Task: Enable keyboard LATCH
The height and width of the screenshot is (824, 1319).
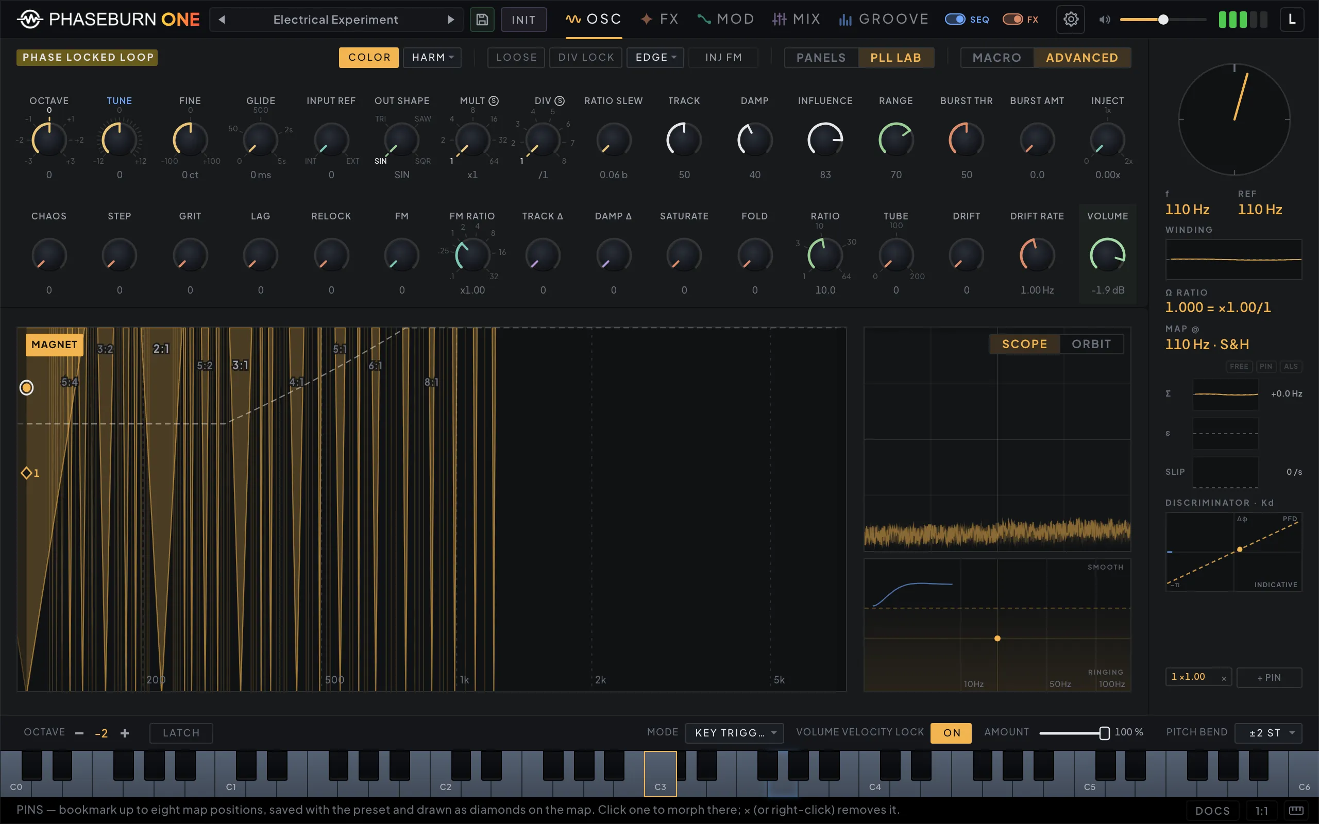Action: click(181, 733)
